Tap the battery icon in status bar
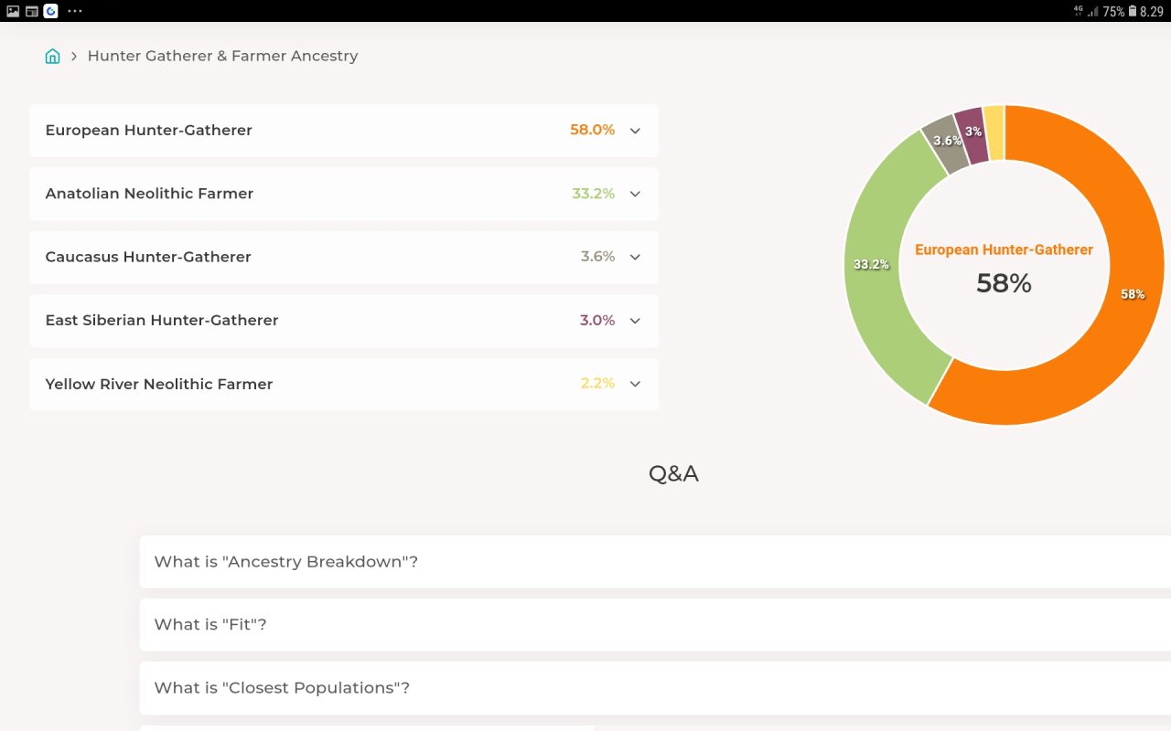The width and height of the screenshot is (1171, 731). pyautogui.click(x=1133, y=11)
